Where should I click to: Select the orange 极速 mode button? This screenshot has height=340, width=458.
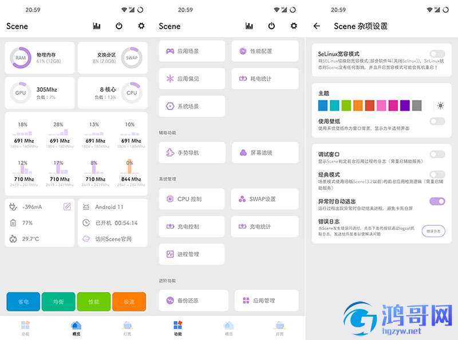click(x=129, y=302)
